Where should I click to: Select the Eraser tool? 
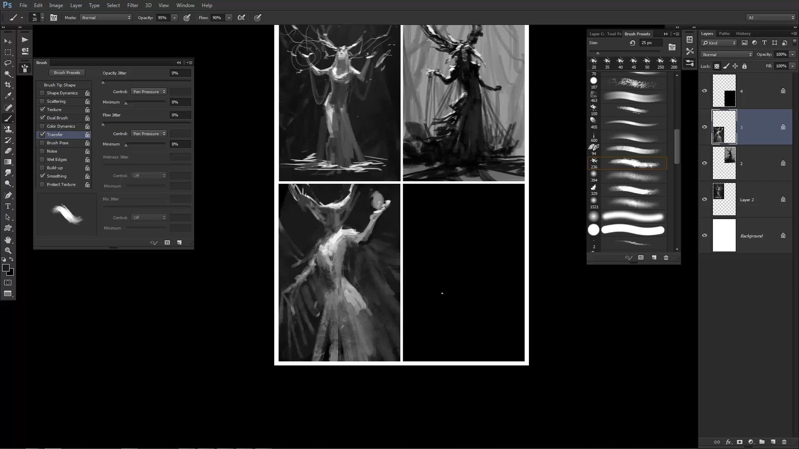coord(8,151)
